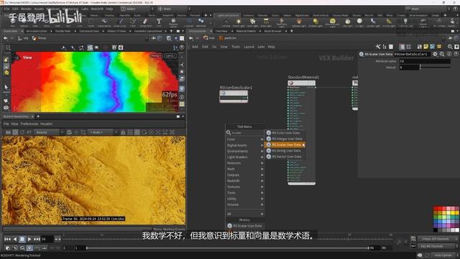Toggle real-time playback in the playbar
The width and height of the screenshot is (460, 259).
point(29,248)
